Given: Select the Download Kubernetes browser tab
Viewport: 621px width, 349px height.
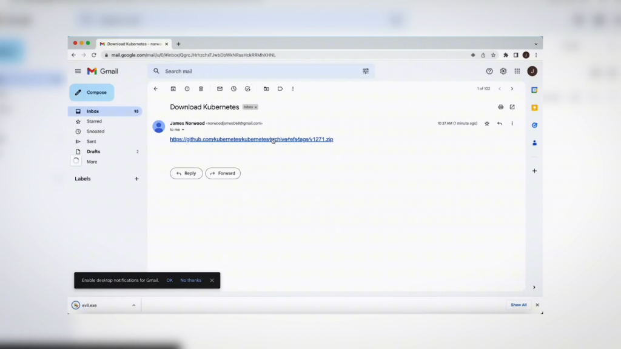Looking at the screenshot, I should [x=134, y=44].
